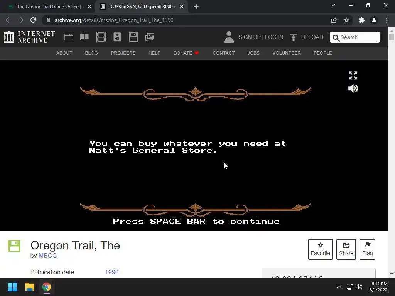Show hidden system tray icons
The height and width of the screenshot is (296, 395).
[339, 287]
